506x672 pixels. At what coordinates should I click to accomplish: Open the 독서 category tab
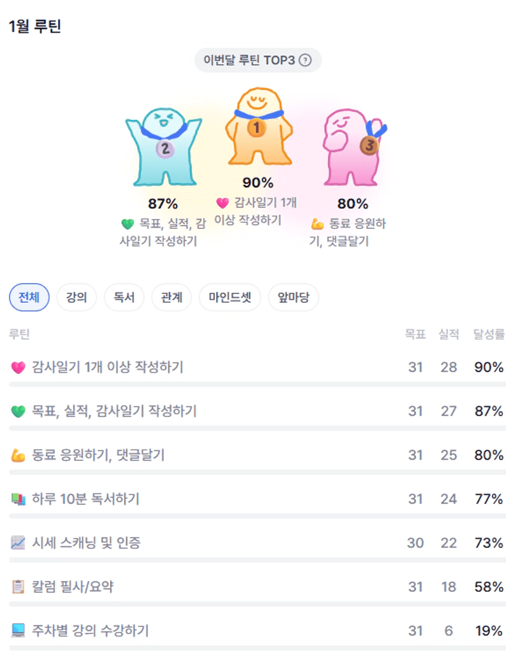[x=124, y=298]
